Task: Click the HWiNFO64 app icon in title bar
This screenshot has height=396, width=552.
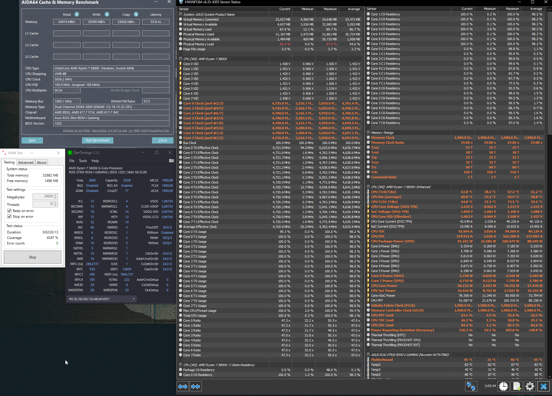Action: (181, 2)
